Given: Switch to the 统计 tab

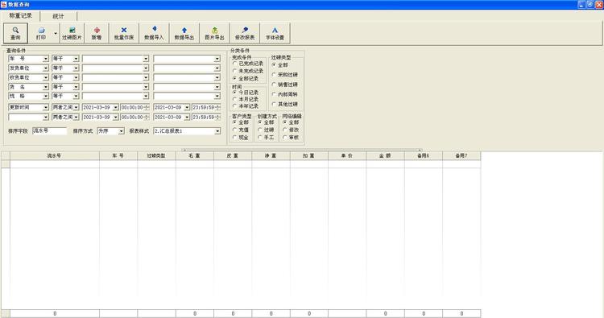Looking at the screenshot, I should click(x=58, y=16).
